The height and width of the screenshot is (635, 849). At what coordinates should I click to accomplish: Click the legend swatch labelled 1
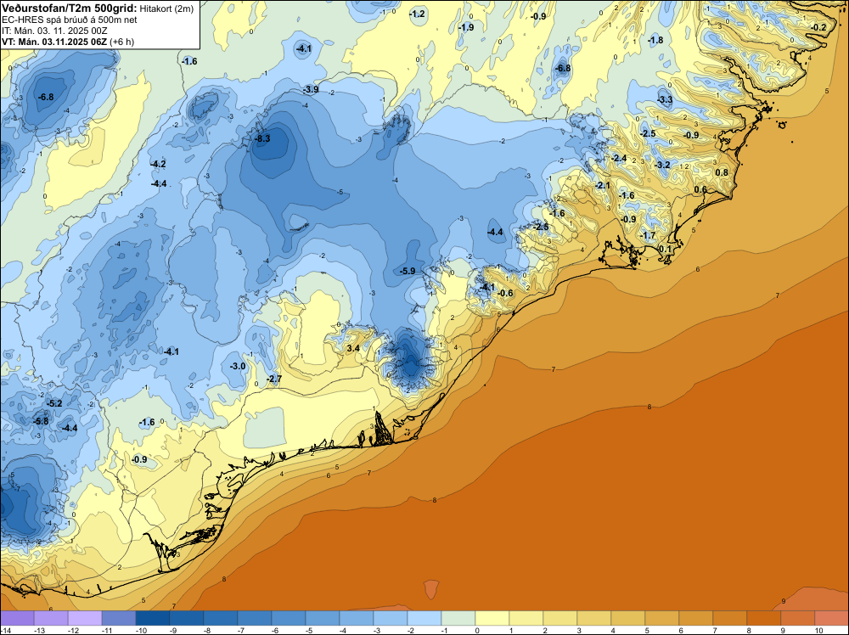(526, 618)
